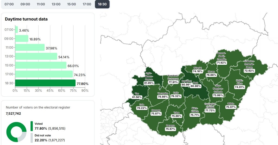Select Győr-Moson-Sopron county on map
Viewport: 278px width, 145px height.
point(149,78)
